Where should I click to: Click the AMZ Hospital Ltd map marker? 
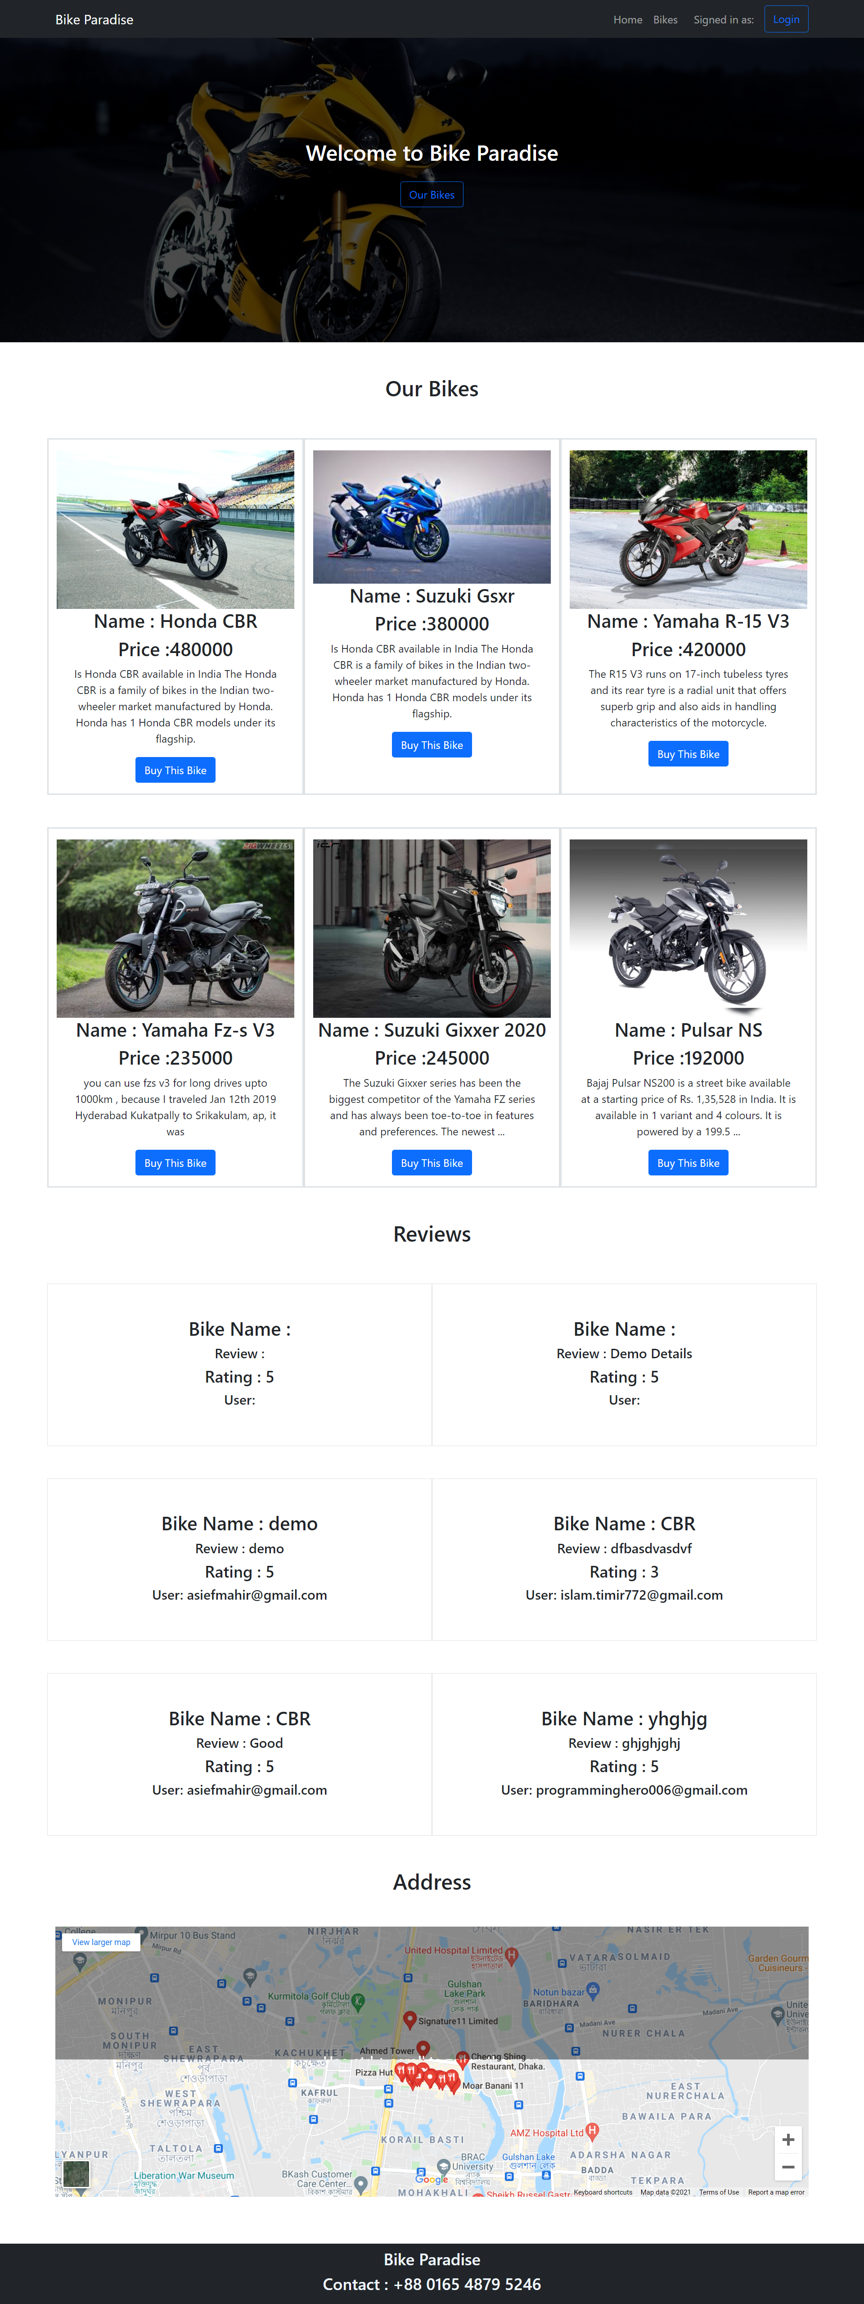coord(591,2132)
